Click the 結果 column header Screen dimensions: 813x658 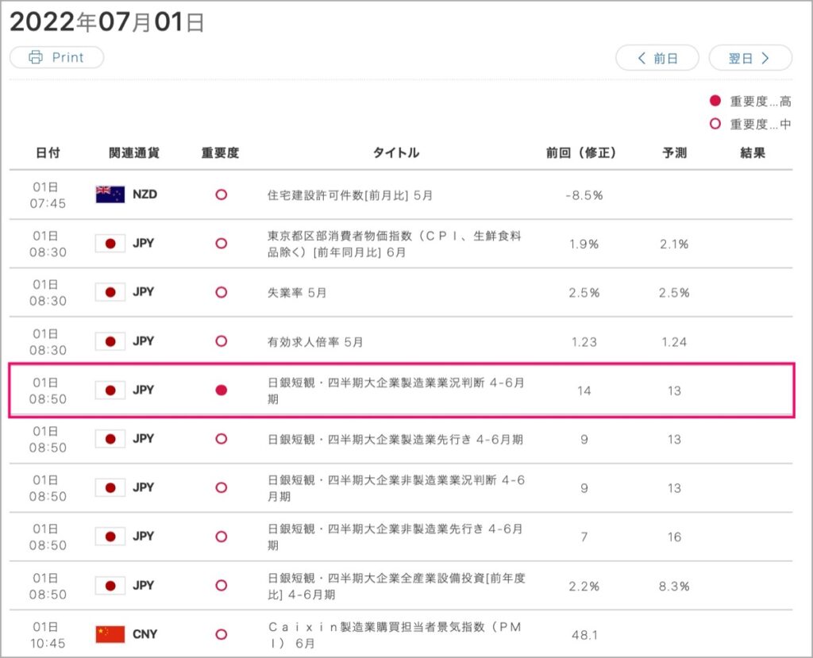[x=753, y=153]
